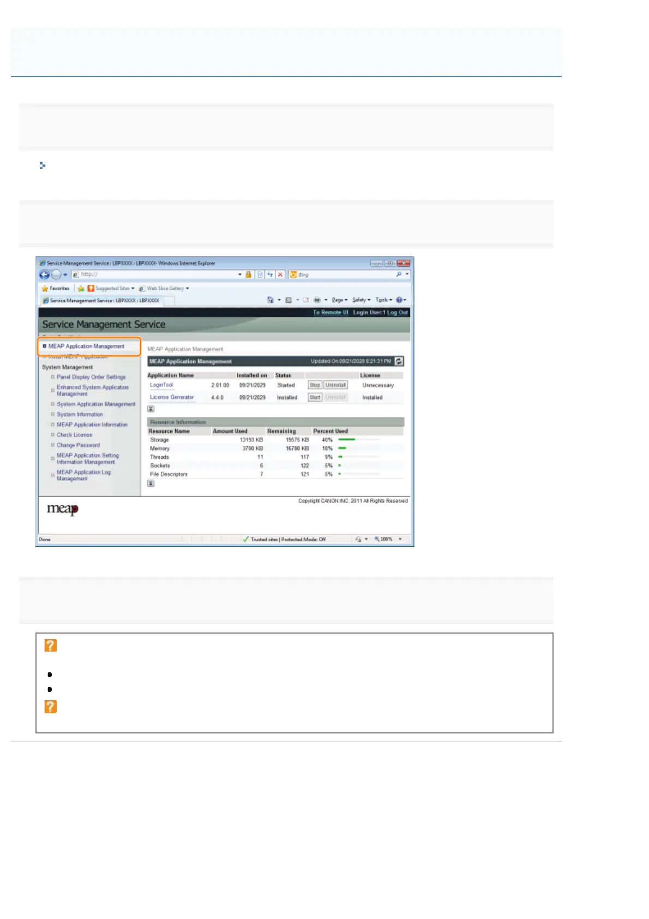Click the padlock icon in the address bar

(x=249, y=274)
